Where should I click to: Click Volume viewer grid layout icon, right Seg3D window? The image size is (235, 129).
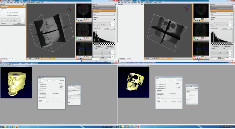pyautogui.click(x=153, y=59)
